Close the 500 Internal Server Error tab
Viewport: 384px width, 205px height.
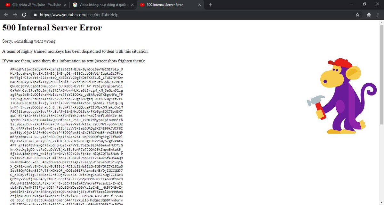[200, 5]
